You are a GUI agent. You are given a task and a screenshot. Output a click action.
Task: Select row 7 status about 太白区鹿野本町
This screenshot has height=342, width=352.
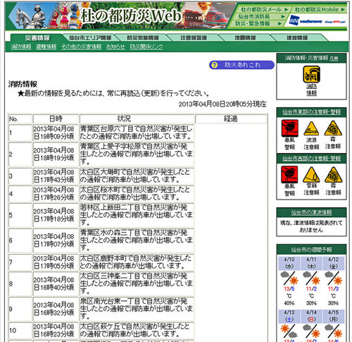pos(137,262)
